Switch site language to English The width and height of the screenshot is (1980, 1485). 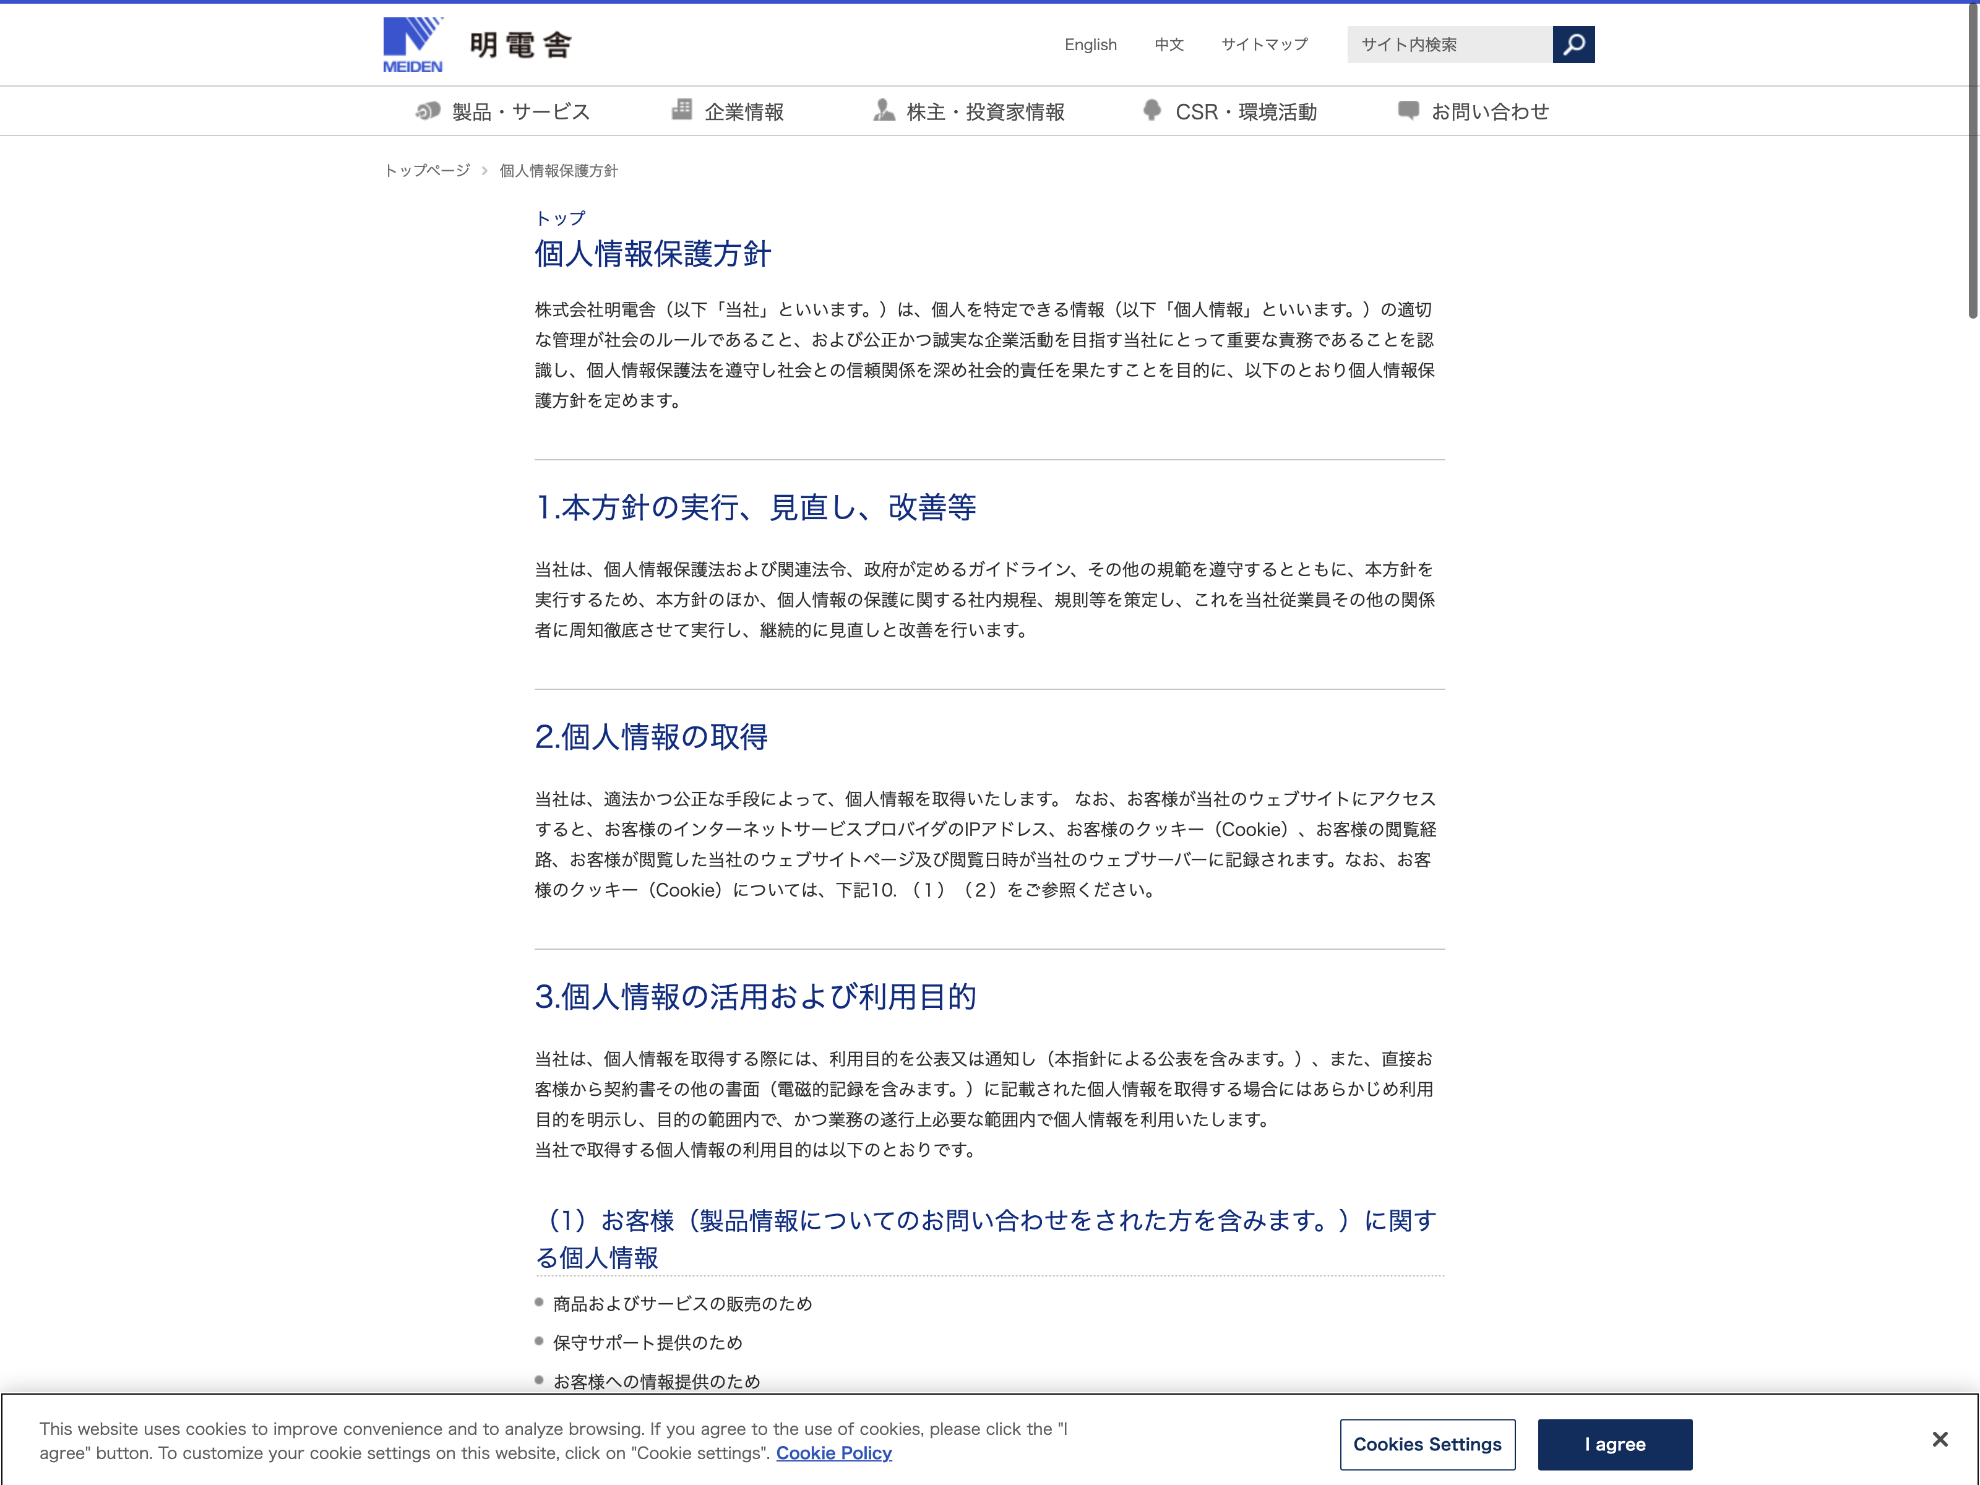[x=1090, y=45]
